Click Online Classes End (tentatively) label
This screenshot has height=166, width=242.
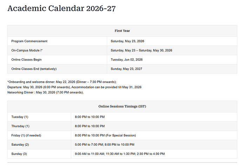pos(34,69)
